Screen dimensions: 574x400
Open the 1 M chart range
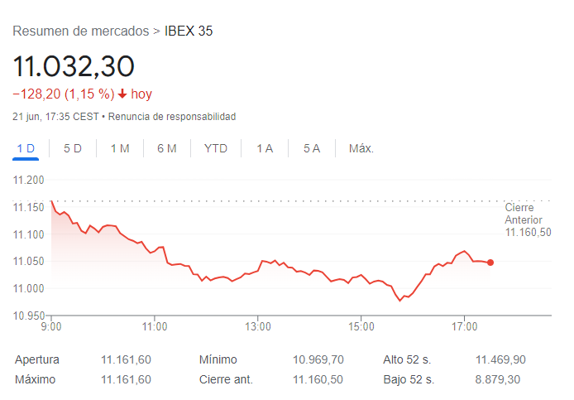(x=120, y=148)
